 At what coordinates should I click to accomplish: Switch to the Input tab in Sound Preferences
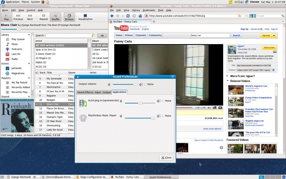[98, 92]
